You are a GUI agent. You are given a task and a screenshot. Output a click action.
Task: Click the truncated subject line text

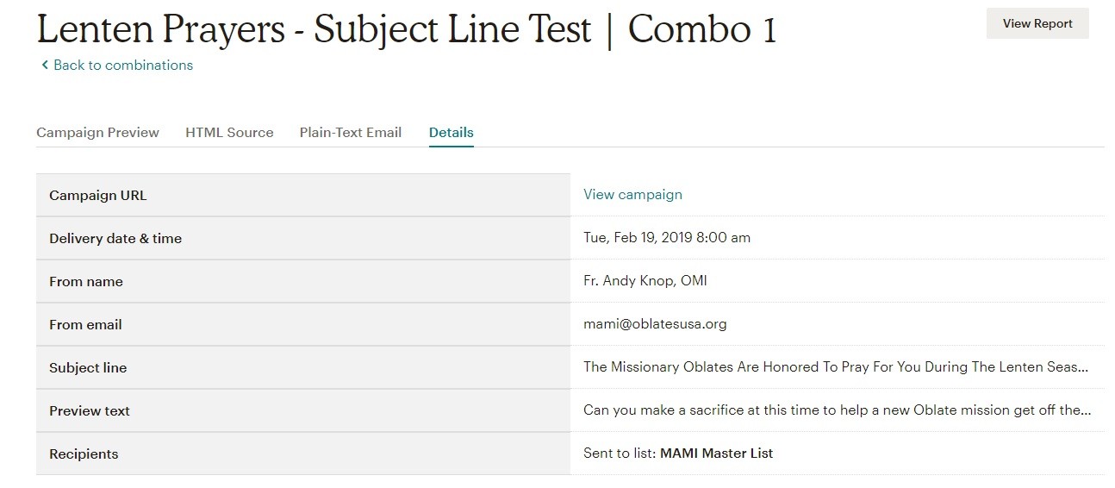[835, 367]
